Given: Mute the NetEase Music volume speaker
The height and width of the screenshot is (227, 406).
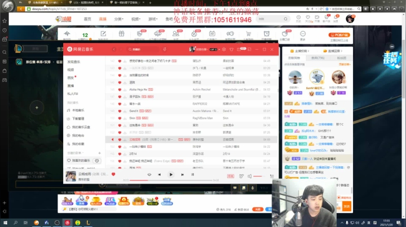Looking at the screenshot, I should tap(249, 176).
